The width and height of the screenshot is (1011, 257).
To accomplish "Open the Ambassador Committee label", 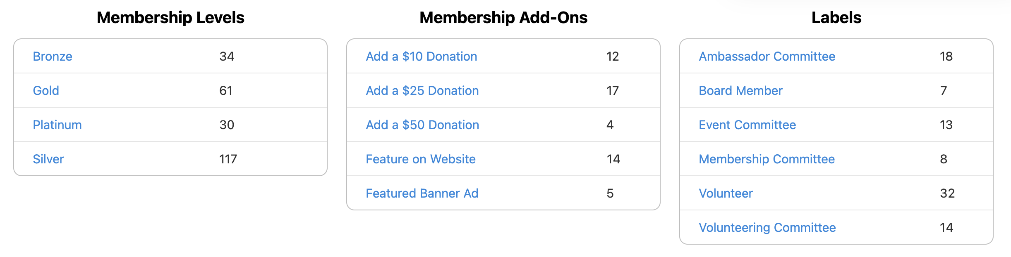I will pos(767,57).
